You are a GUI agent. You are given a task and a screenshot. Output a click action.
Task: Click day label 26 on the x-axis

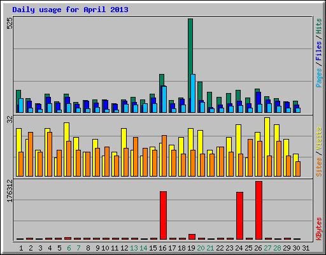click(258, 248)
